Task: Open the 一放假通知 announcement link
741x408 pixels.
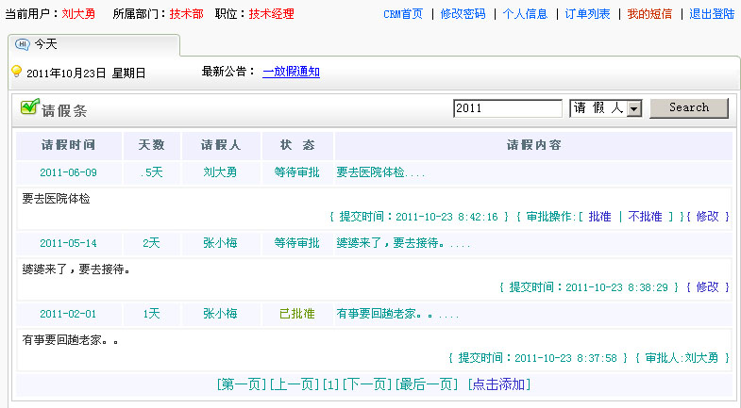Action: [291, 72]
